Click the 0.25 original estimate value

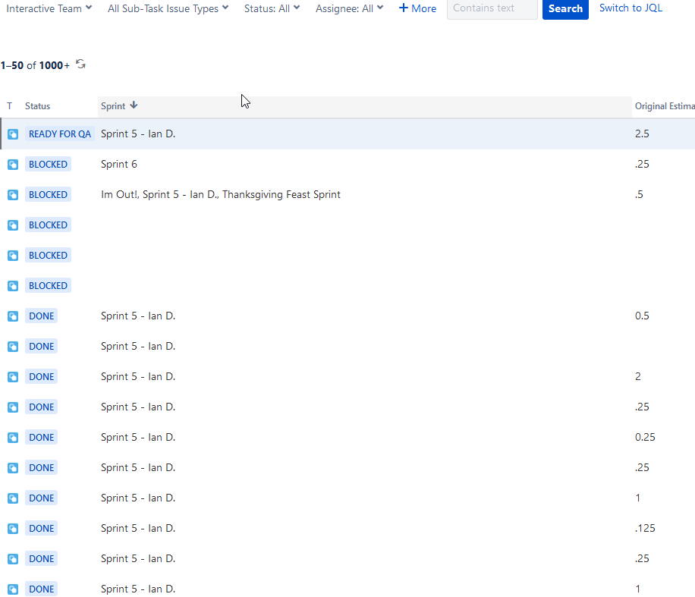point(645,438)
